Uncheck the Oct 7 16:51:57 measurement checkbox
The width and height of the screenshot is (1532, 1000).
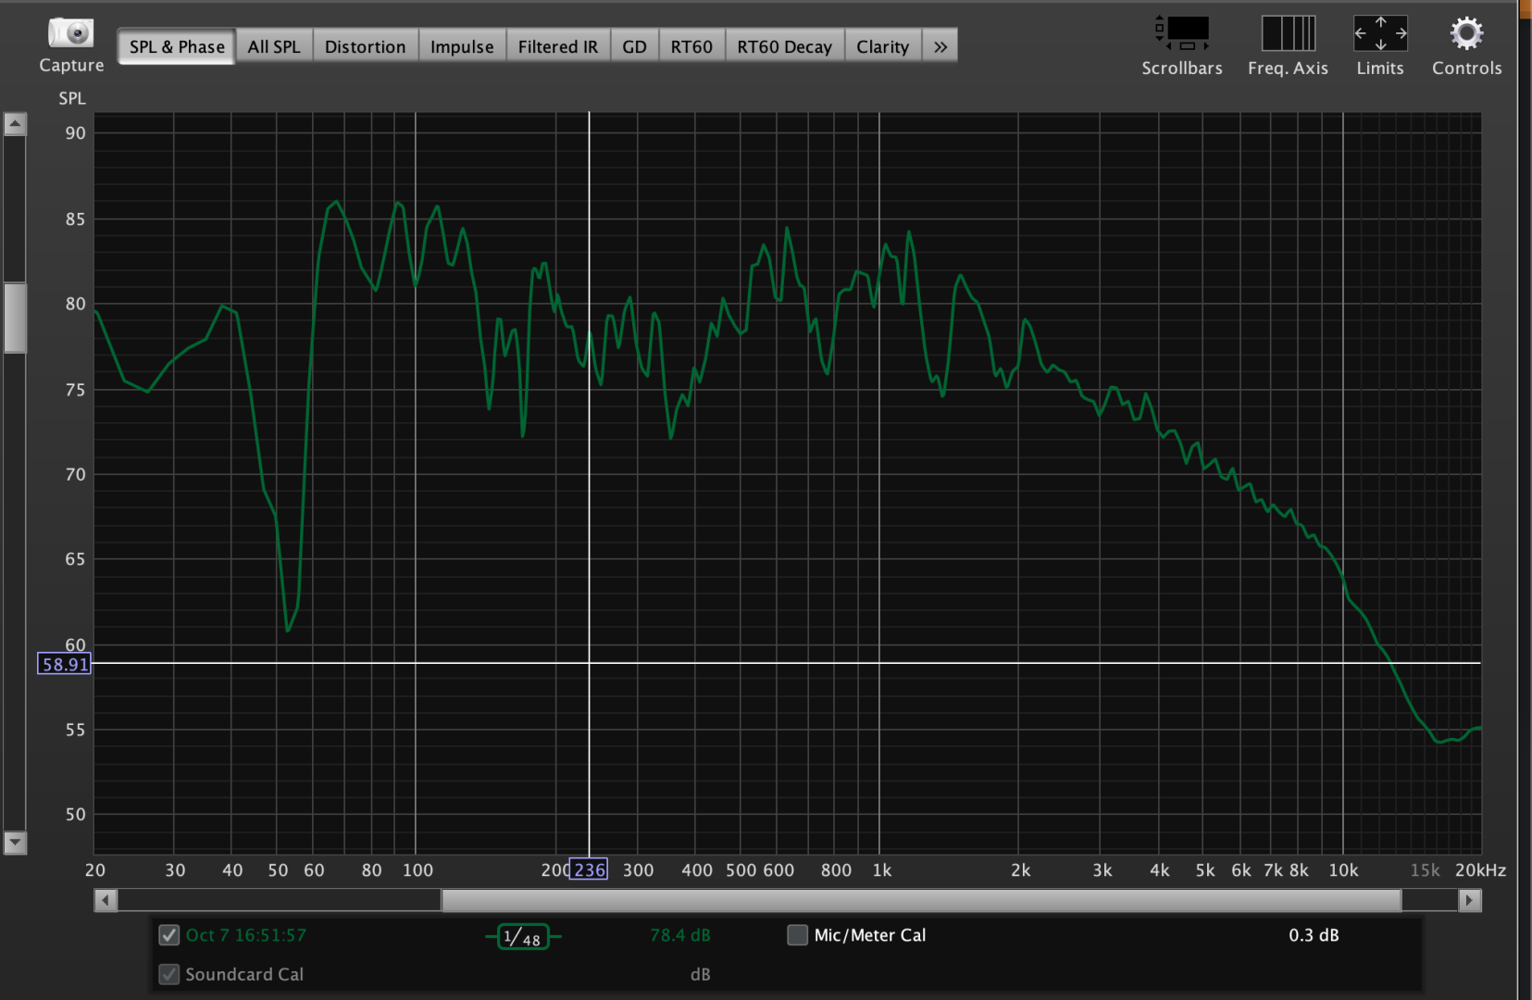(x=169, y=935)
